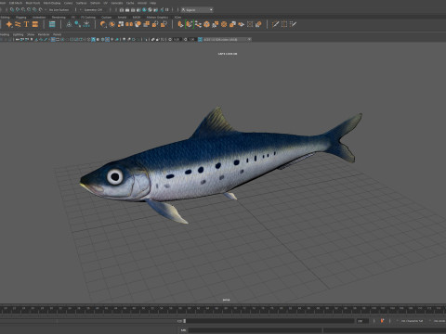The height and width of the screenshot is (334, 446).
Task: Switch to the Custom shelf tab
Action: (106, 18)
